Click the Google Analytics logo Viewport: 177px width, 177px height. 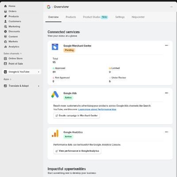[55, 133]
